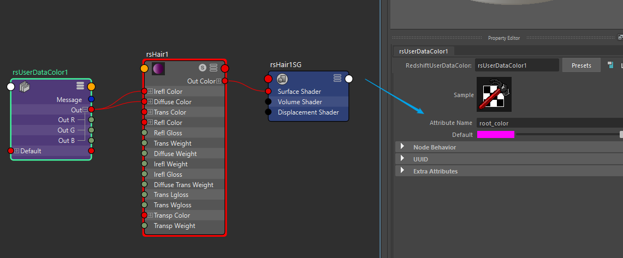The height and width of the screenshot is (258, 623).
Task: Click the Trans Color input port
Action: [145, 112]
